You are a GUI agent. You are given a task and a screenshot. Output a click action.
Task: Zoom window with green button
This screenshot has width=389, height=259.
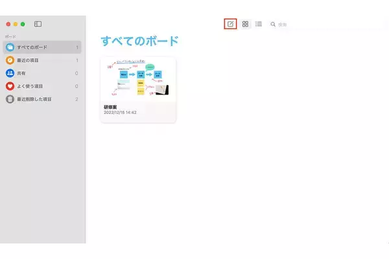point(23,24)
